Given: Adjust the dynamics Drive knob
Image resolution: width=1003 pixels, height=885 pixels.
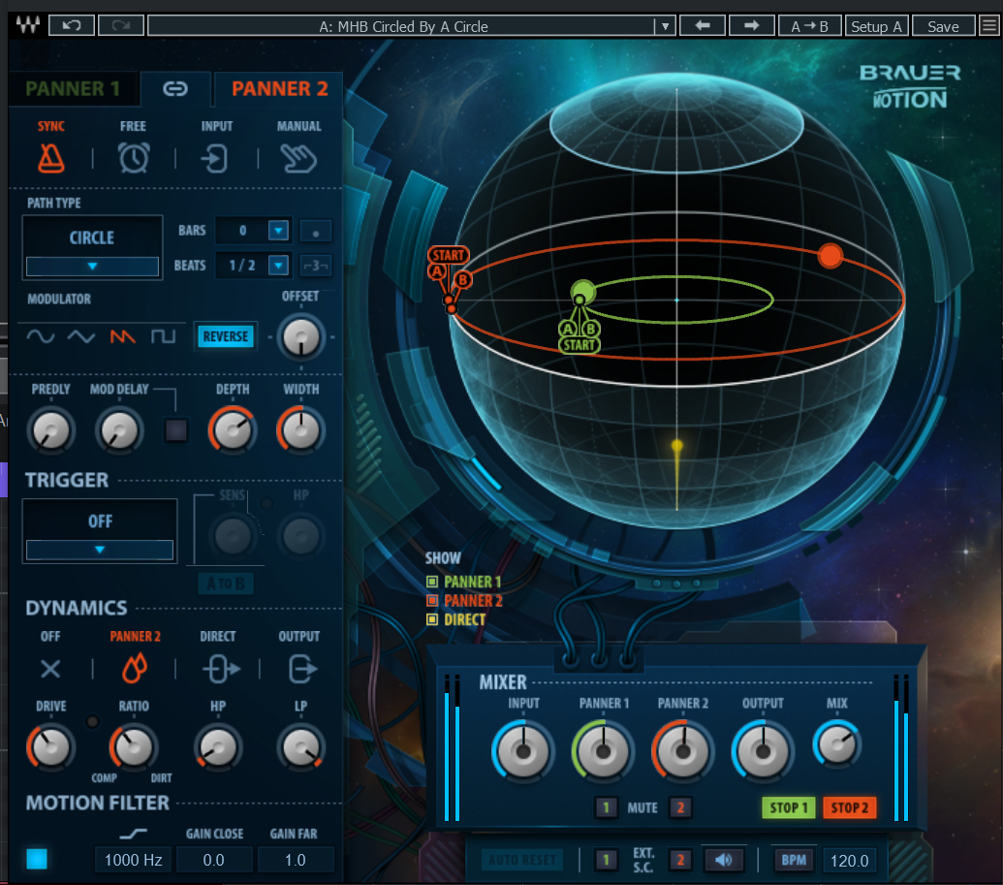Looking at the screenshot, I should [x=50, y=746].
